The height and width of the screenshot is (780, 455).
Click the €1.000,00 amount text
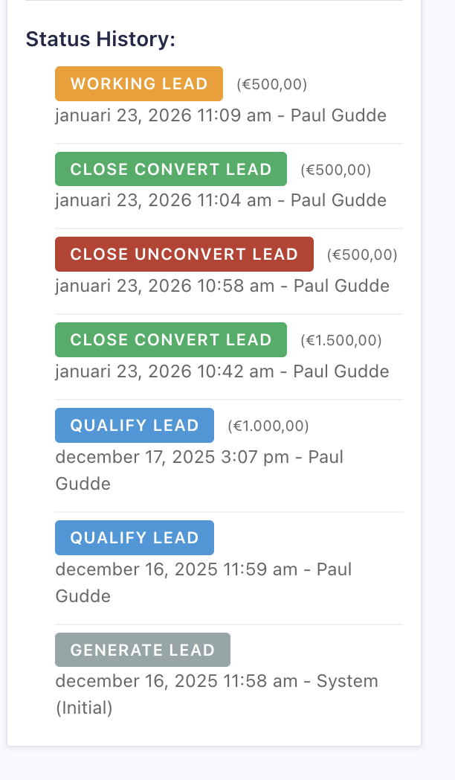click(268, 426)
